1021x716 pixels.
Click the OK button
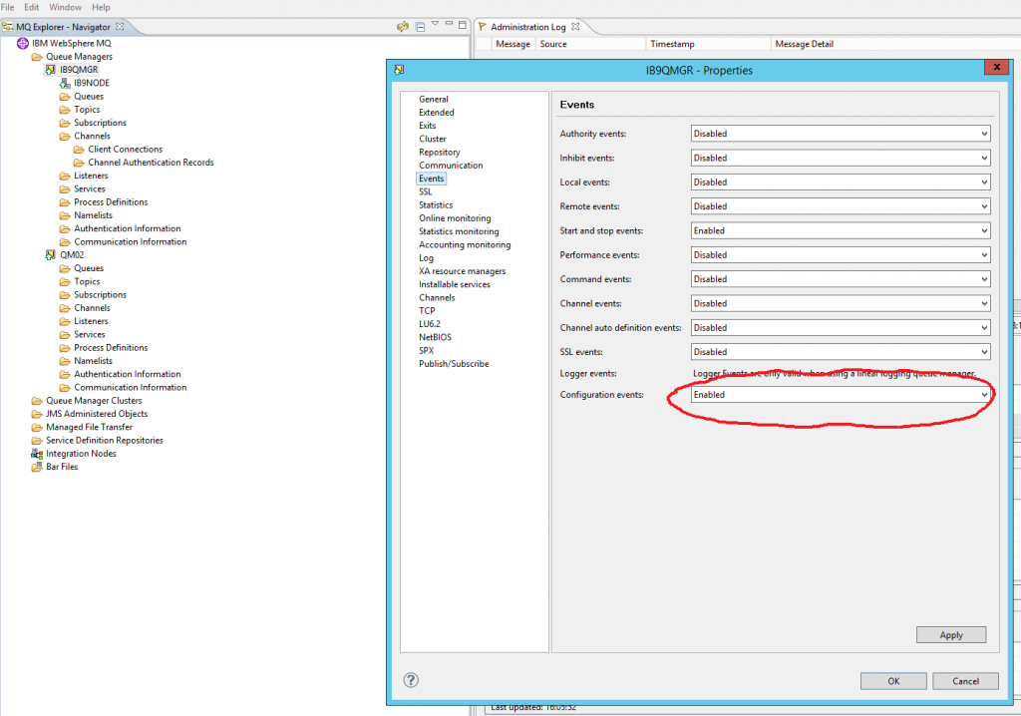coord(893,681)
